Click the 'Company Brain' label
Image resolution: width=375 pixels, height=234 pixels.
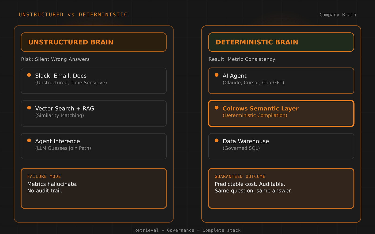pos(338,15)
